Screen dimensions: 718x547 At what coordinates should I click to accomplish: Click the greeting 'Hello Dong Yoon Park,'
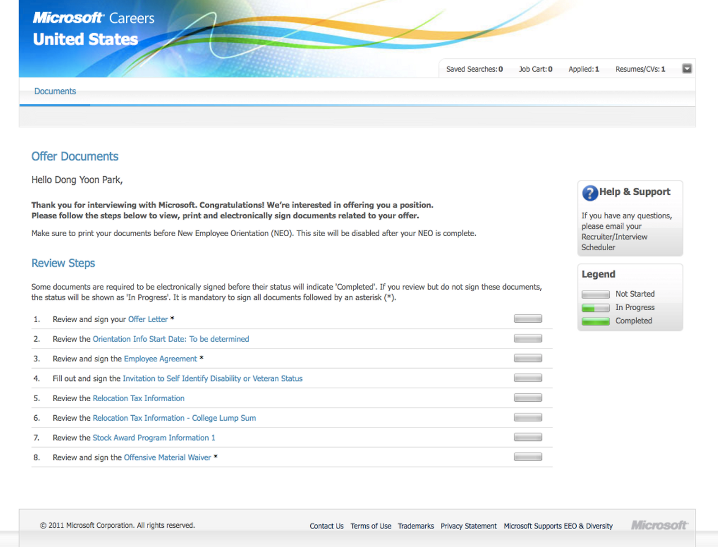77,180
